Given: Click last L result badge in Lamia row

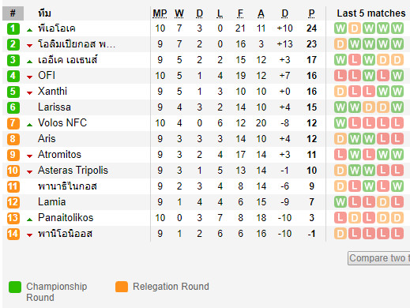Looking at the screenshot, I should [x=397, y=202].
